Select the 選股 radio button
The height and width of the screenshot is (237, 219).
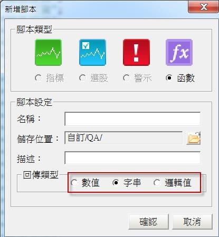click(83, 78)
